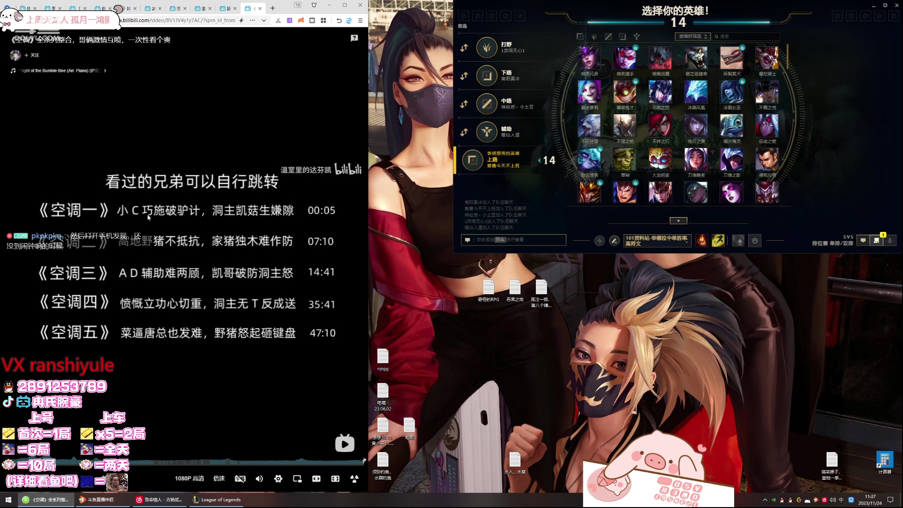Viewport: 903px width, 508px height.
Task: Open the browser hamburger main menu
Action: [x=360, y=20]
